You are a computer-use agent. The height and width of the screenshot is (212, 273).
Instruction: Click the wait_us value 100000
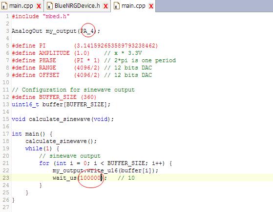click(x=90, y=178)
